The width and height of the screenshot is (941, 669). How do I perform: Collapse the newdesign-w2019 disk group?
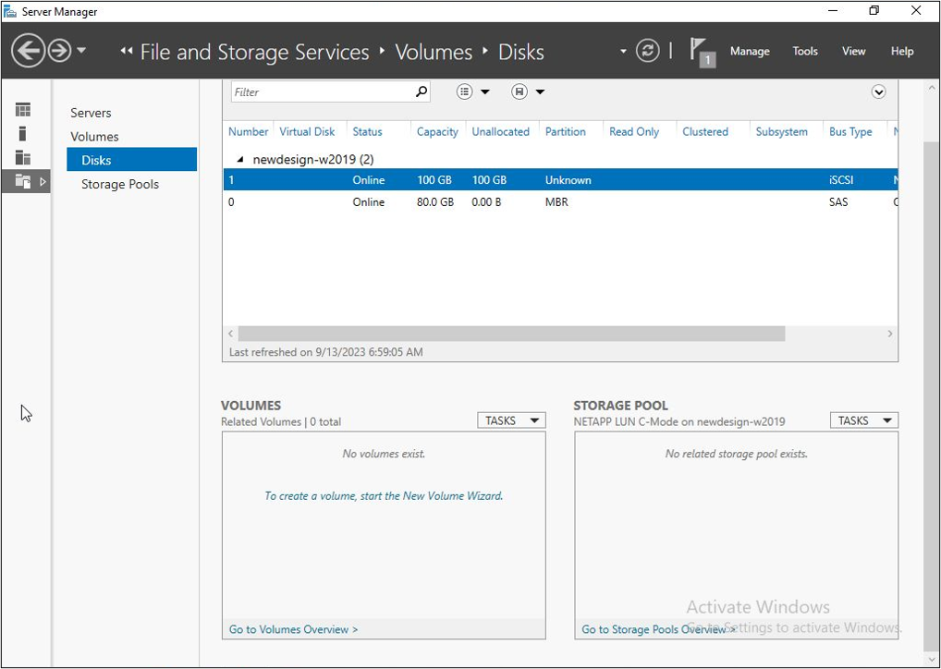tap(240, 160)
